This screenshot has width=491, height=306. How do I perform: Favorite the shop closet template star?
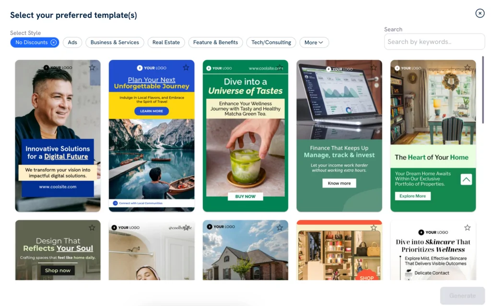point(374,228)
